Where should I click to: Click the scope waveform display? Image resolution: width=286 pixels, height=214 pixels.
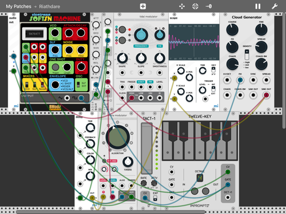click(194, 42)
